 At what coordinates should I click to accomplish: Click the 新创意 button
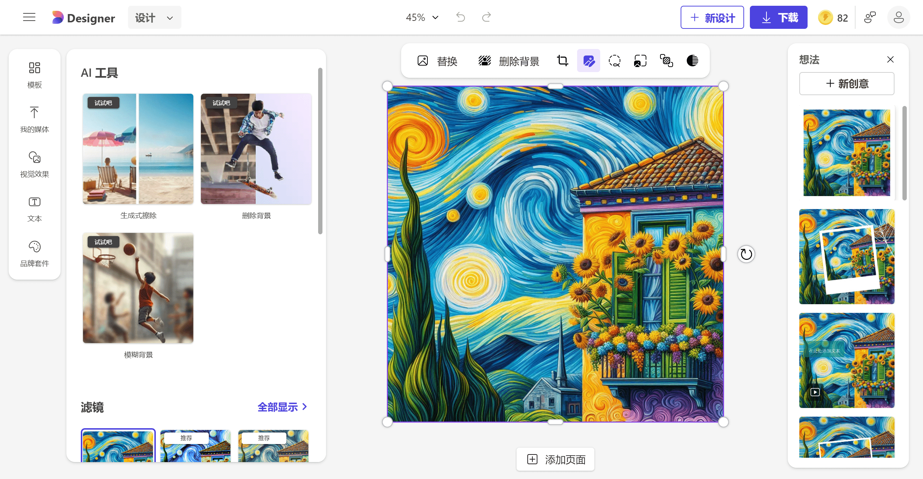tap(847, 84)
